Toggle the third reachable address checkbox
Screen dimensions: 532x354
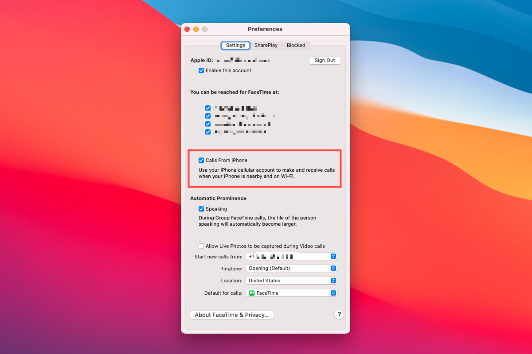coord(208,123)
